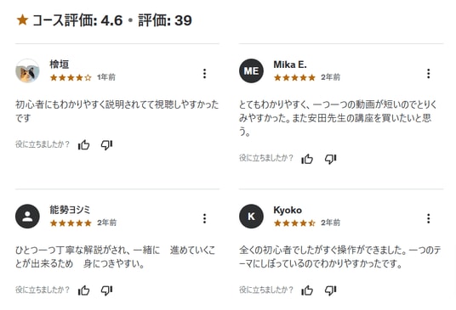456x310 pixels.
Task: Open three-dot menu on Mika E.'s review
Action: coord(429,73)
